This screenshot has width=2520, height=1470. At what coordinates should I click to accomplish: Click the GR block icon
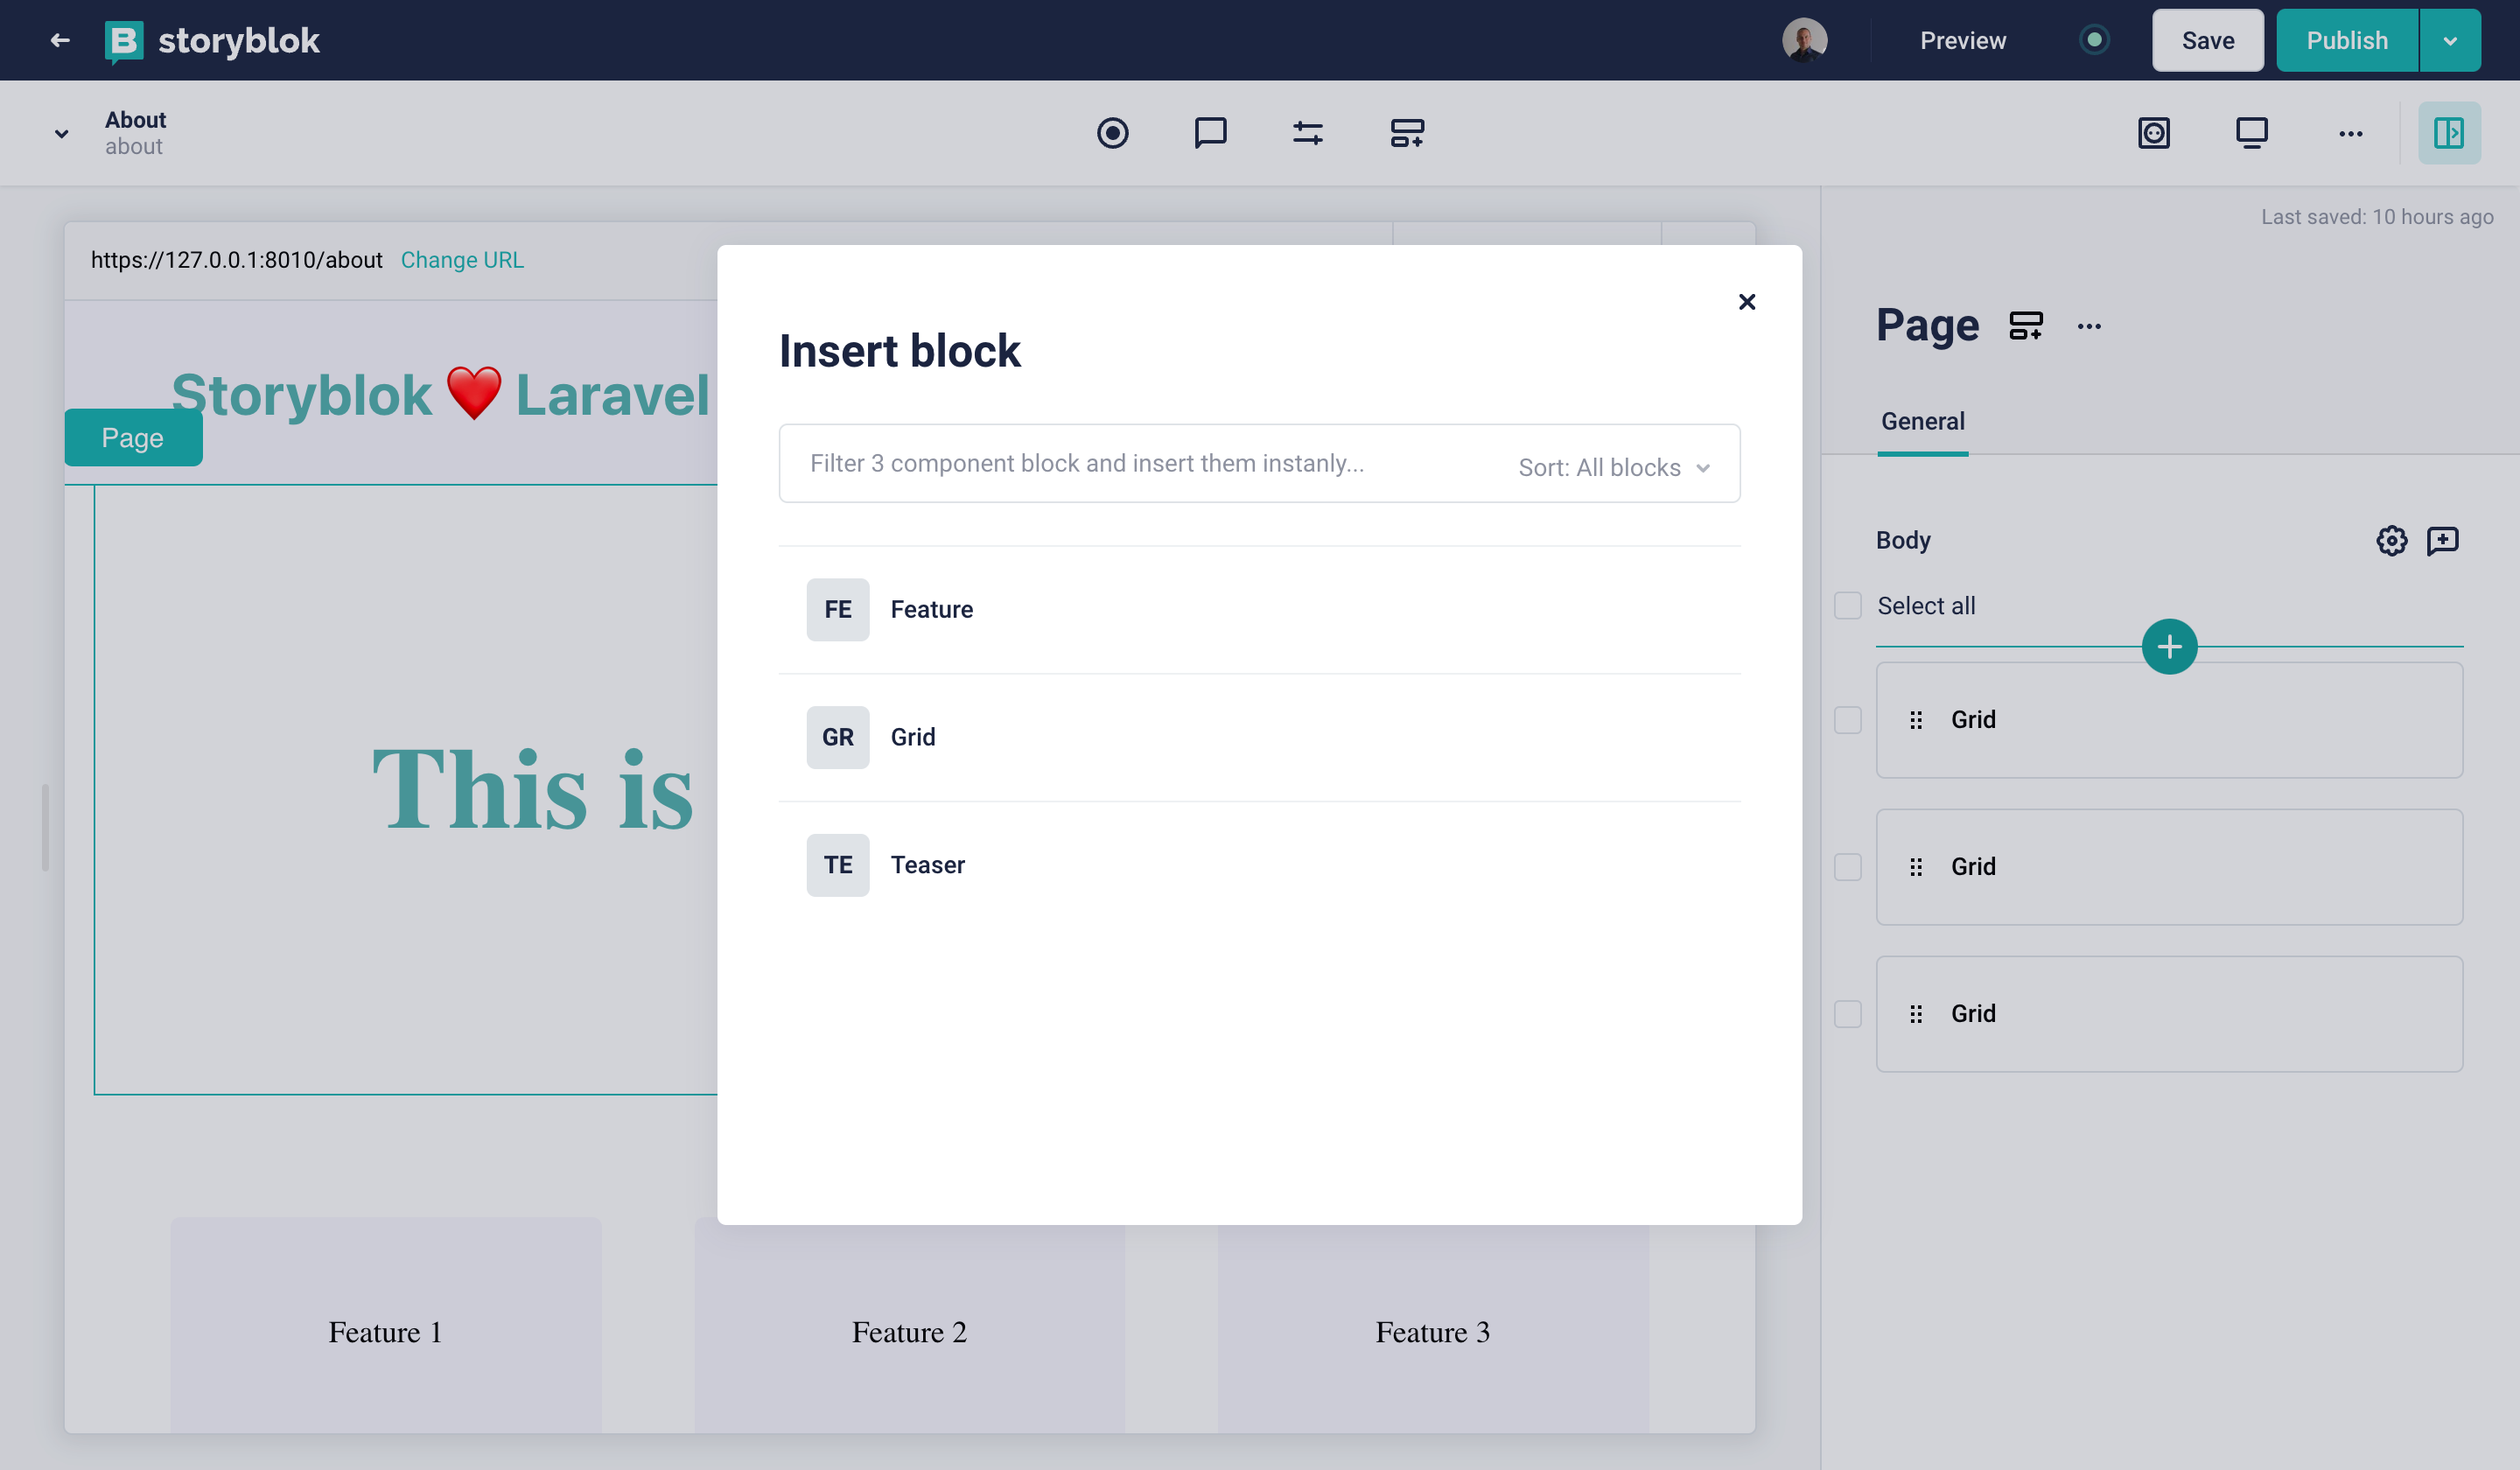pos(837,737)
